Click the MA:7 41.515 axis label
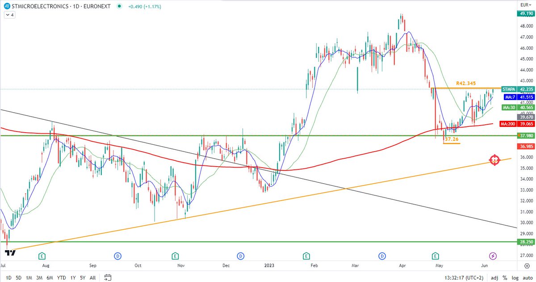This screenshot has height=282, width=536. [519, 97]
